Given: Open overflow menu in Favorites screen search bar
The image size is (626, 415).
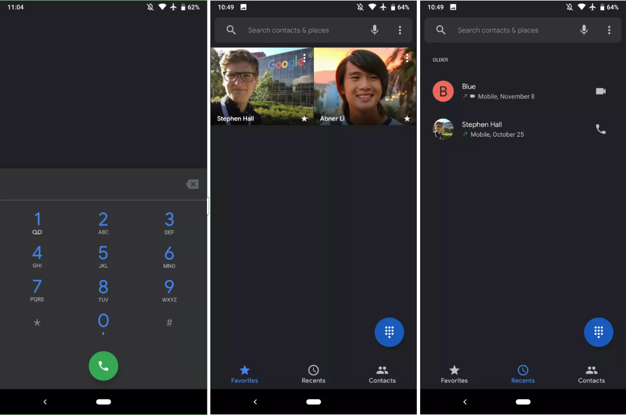Looking at the screenshot, I should click(x=399, y=30).
